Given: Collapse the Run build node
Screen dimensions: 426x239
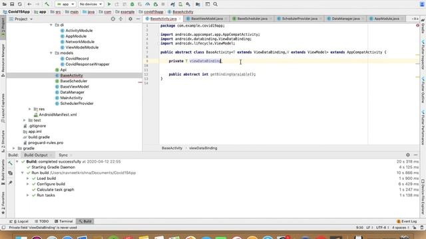Looking at the screenshot, I should point(23,173).
